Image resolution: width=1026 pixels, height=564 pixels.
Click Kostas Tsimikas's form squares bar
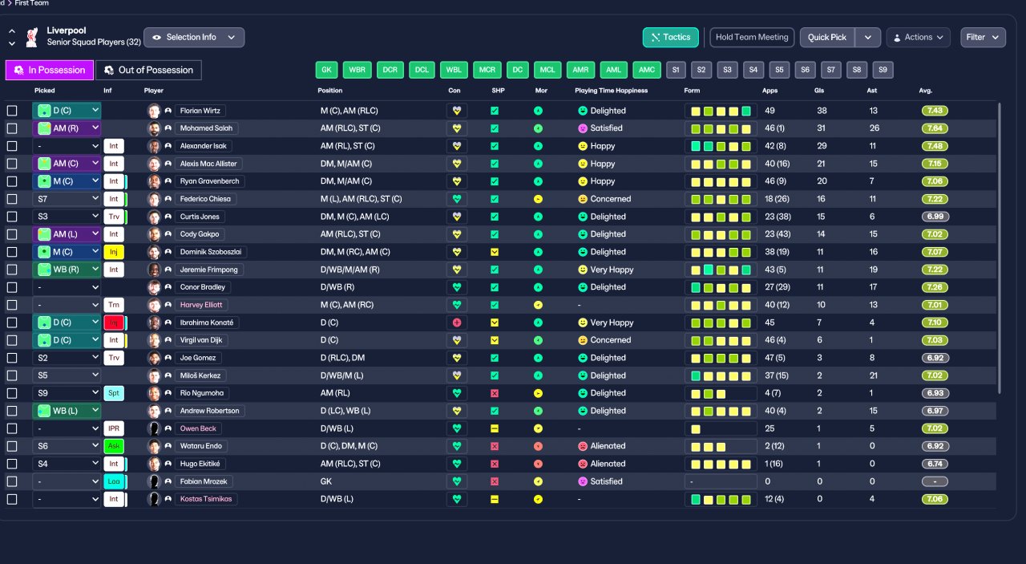coord(721,499)
